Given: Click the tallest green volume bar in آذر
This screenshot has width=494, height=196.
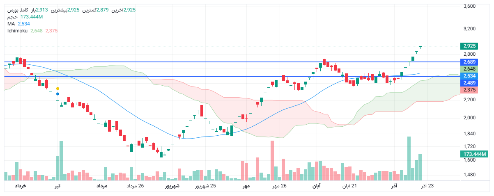Looking at the screenshot, I should (x=409, y=158).
